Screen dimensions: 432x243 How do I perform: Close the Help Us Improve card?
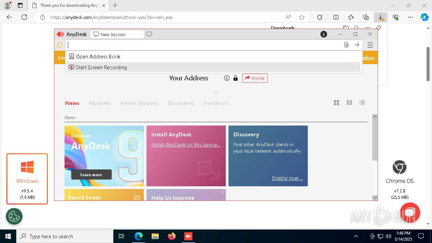click(222, 192)
